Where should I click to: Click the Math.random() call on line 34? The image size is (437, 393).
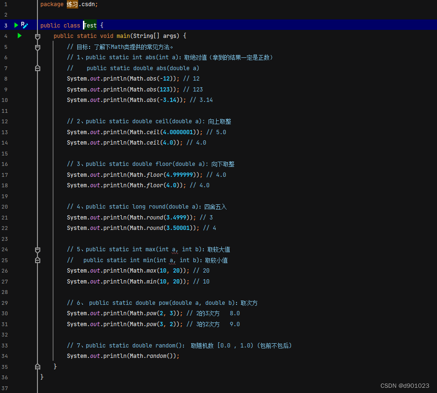151,356
